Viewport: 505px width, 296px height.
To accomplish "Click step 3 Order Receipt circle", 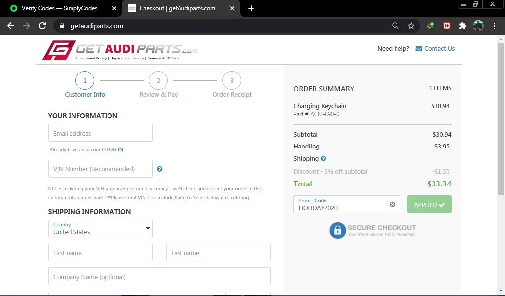I will pyautogui.click(x=232, y=80).
